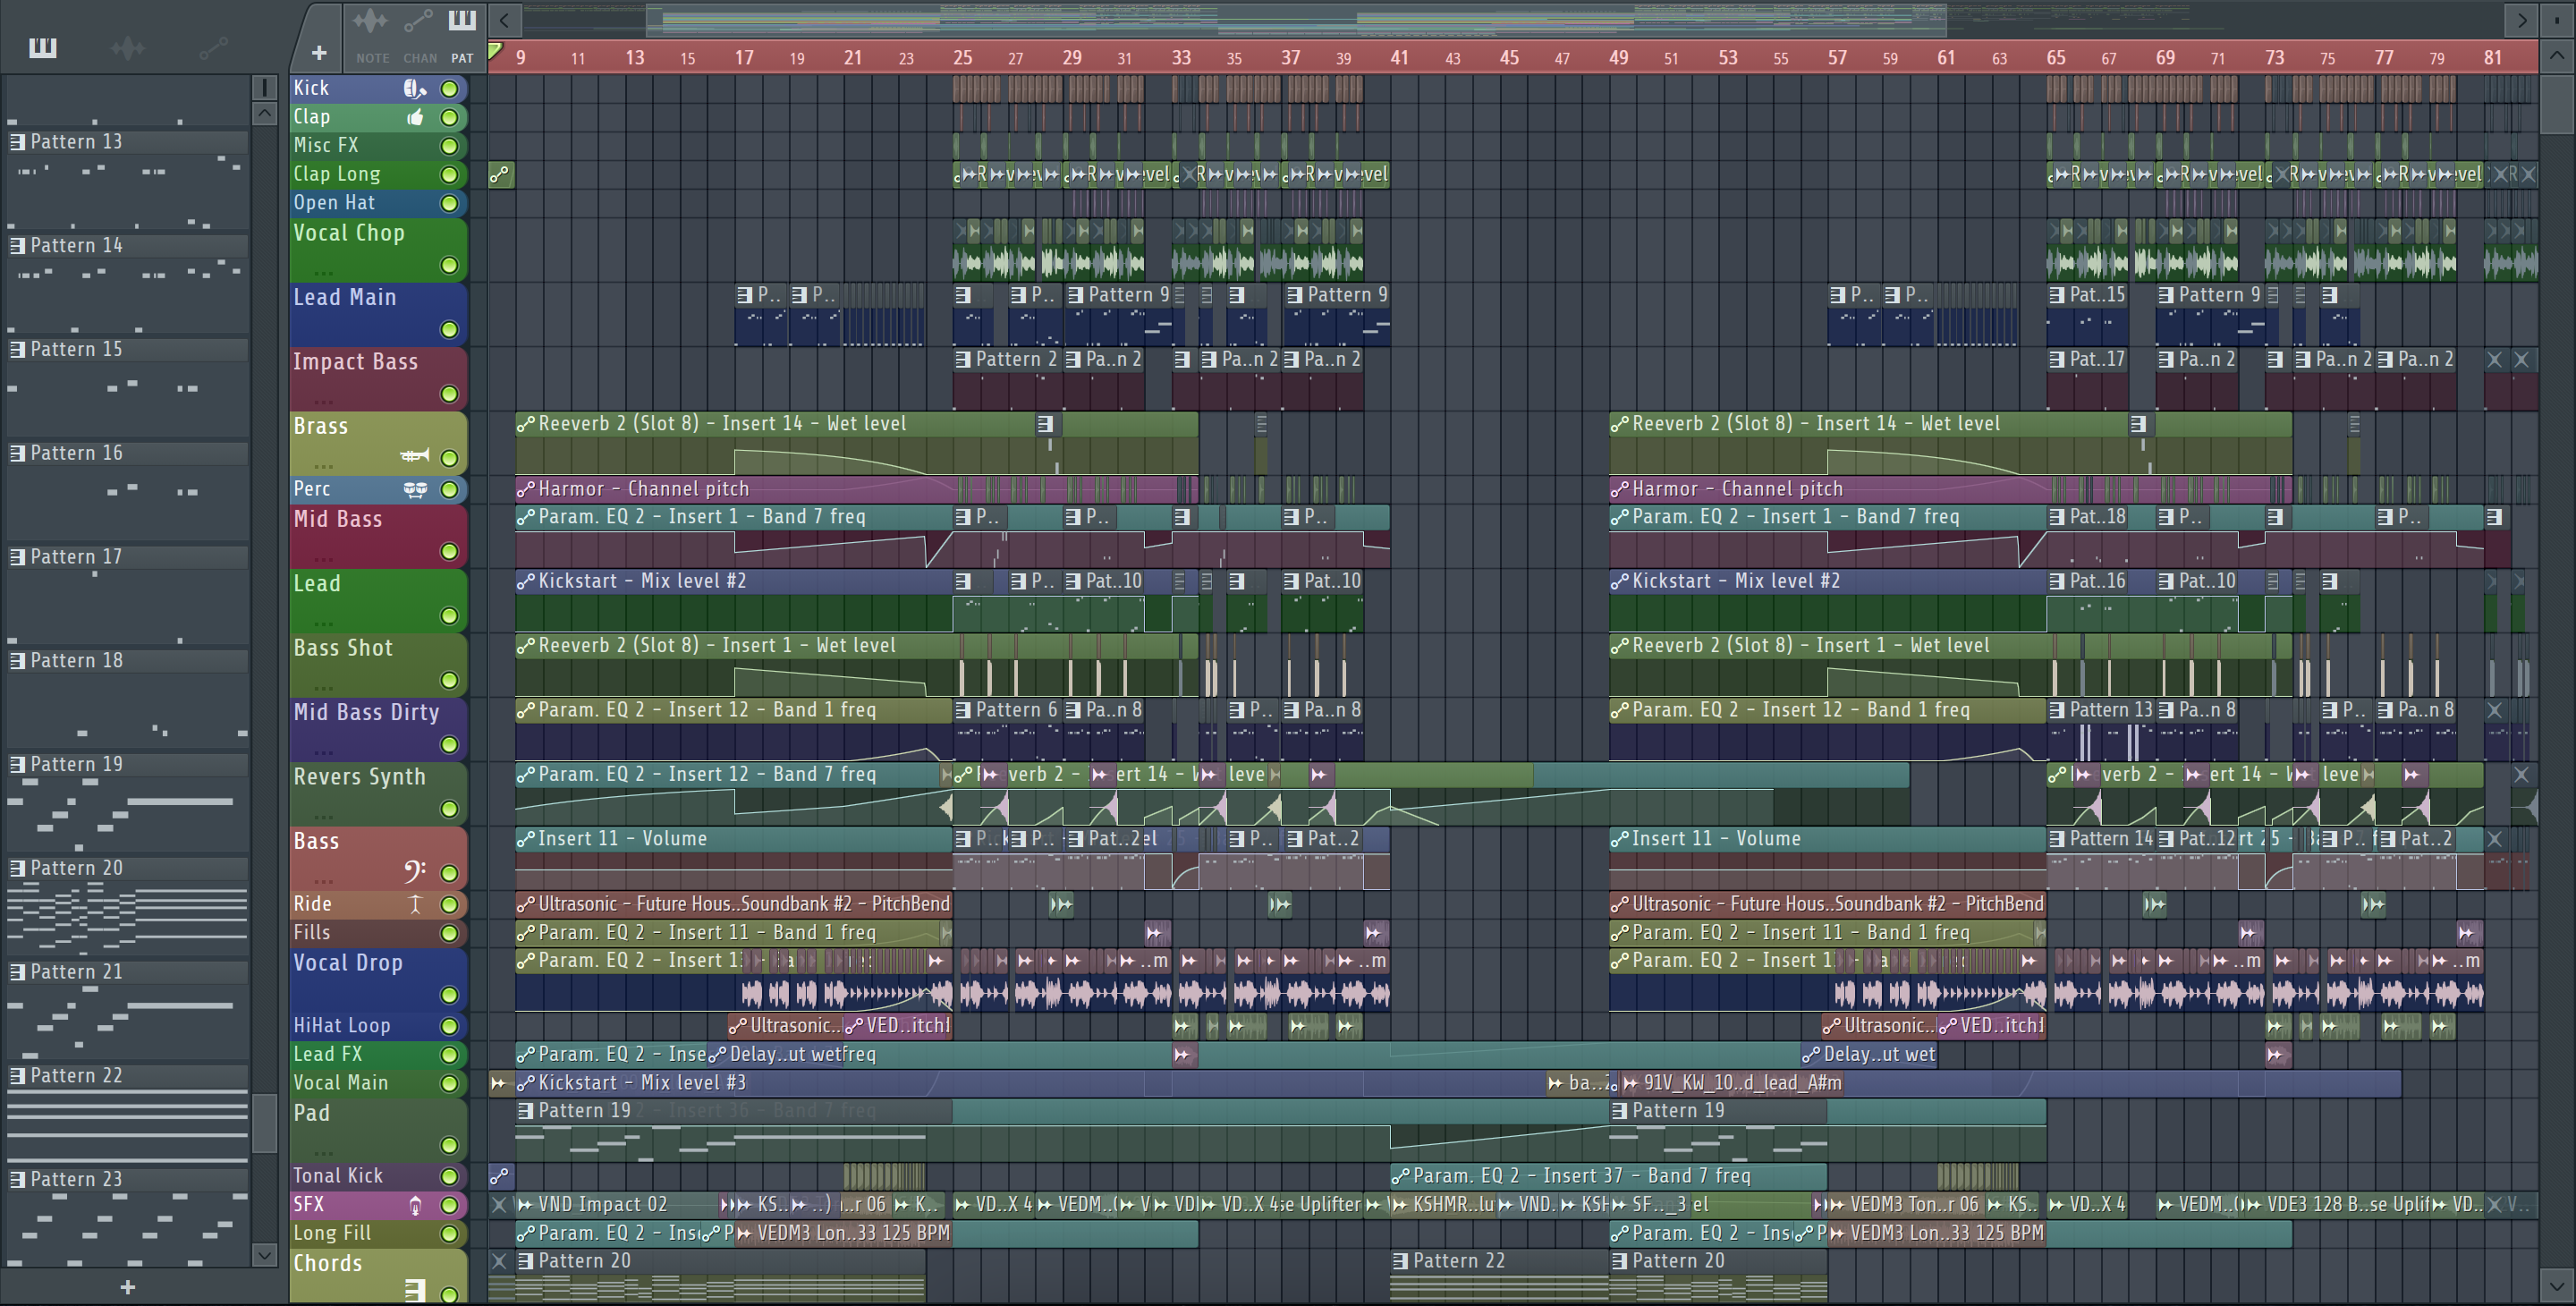
Task: Jump to bar 25 on the timeline
Action: click(962, 58)
